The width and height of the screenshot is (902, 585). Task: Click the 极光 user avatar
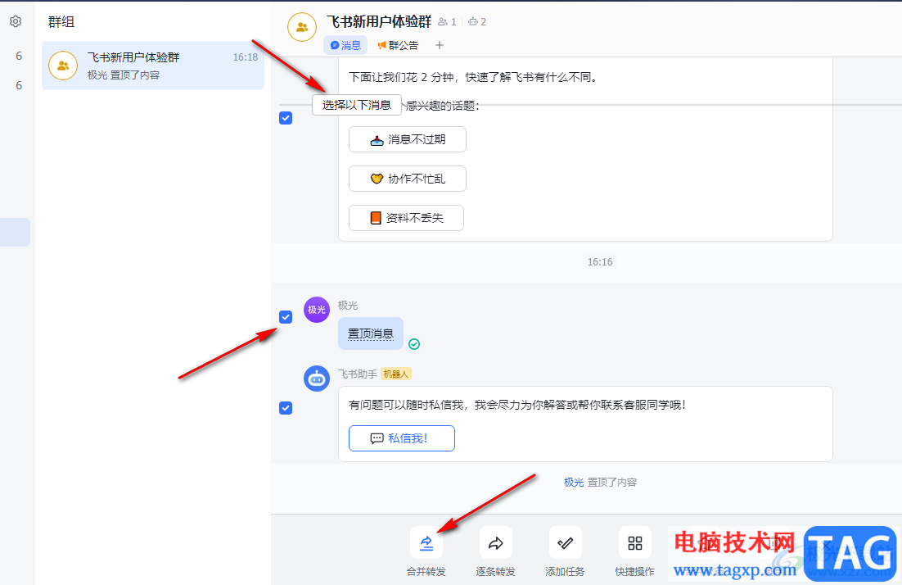[x=317, y=310]
